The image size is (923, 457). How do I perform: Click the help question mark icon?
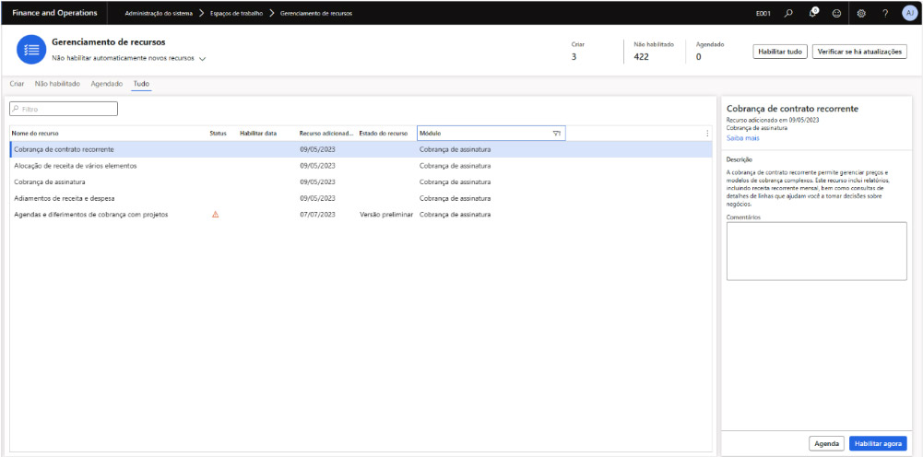point(885,13)
